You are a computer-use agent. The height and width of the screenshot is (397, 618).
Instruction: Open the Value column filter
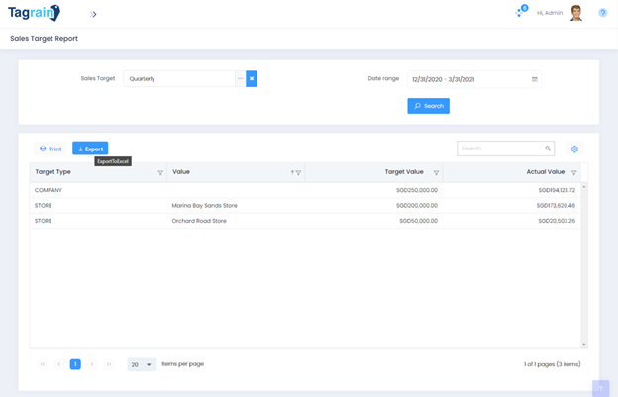299,173
